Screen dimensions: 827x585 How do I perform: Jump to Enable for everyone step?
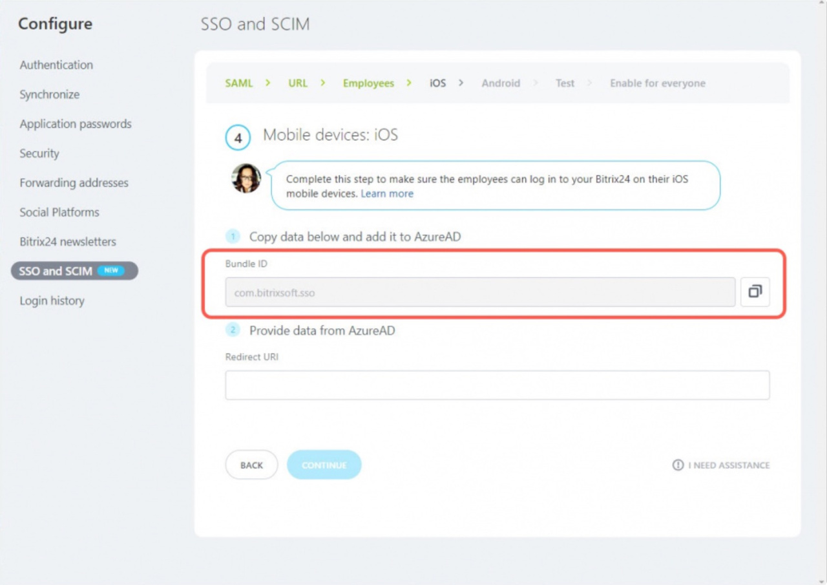[658, 83]
